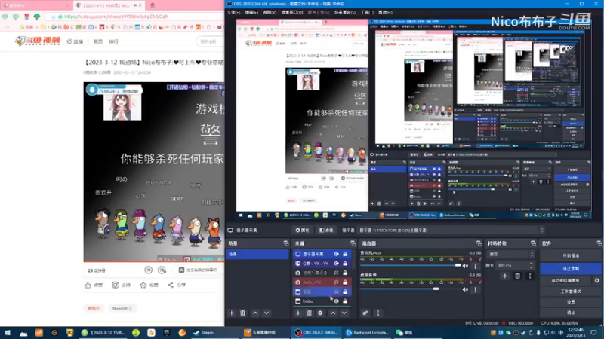Show the hidden video capture device source
The width and height of the screenshot is (604, 339).
tap(336, 273)
